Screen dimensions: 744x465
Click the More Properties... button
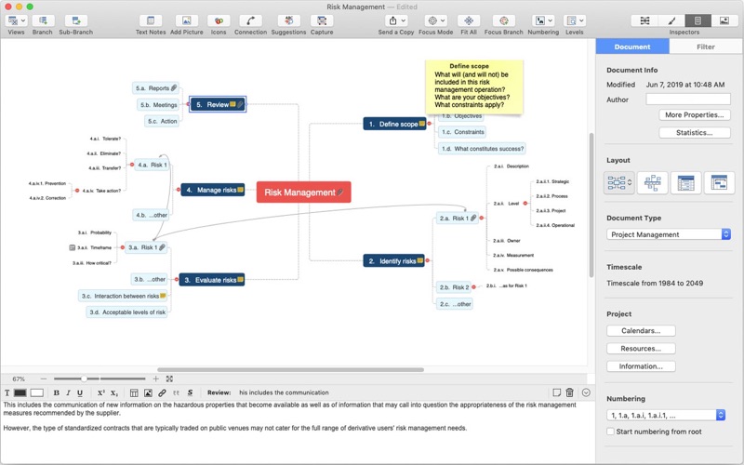click(694, 115)
